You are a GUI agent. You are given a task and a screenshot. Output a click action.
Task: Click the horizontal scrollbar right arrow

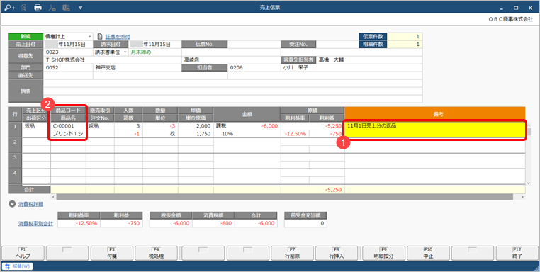522,197
